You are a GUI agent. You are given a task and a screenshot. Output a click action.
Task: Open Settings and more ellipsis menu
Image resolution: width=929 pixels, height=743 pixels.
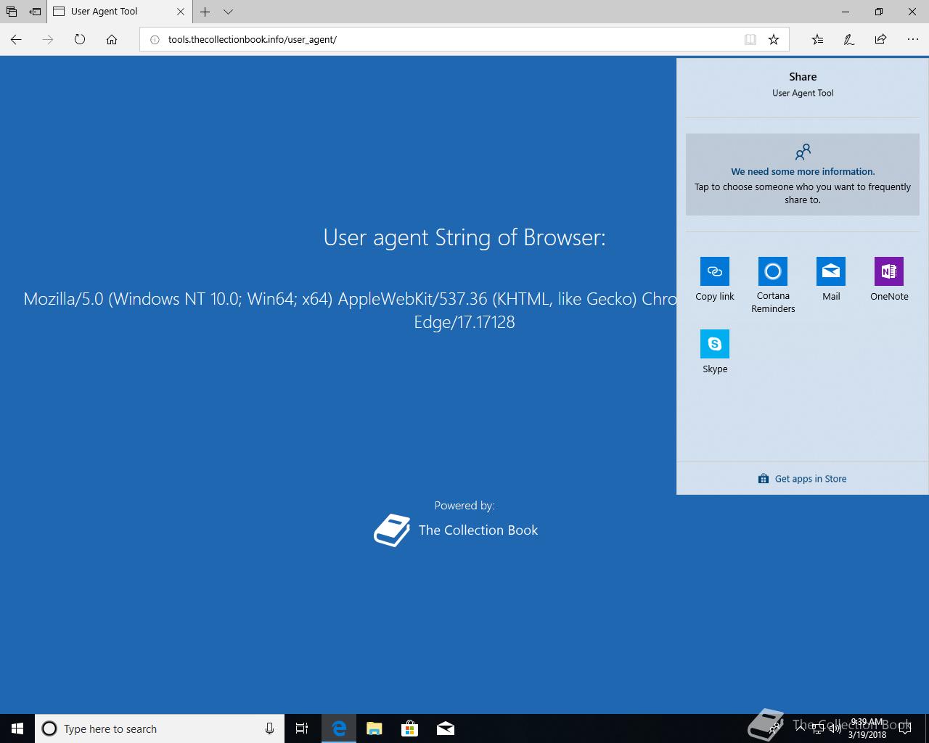pyautogui.click(x=913, y=39)
